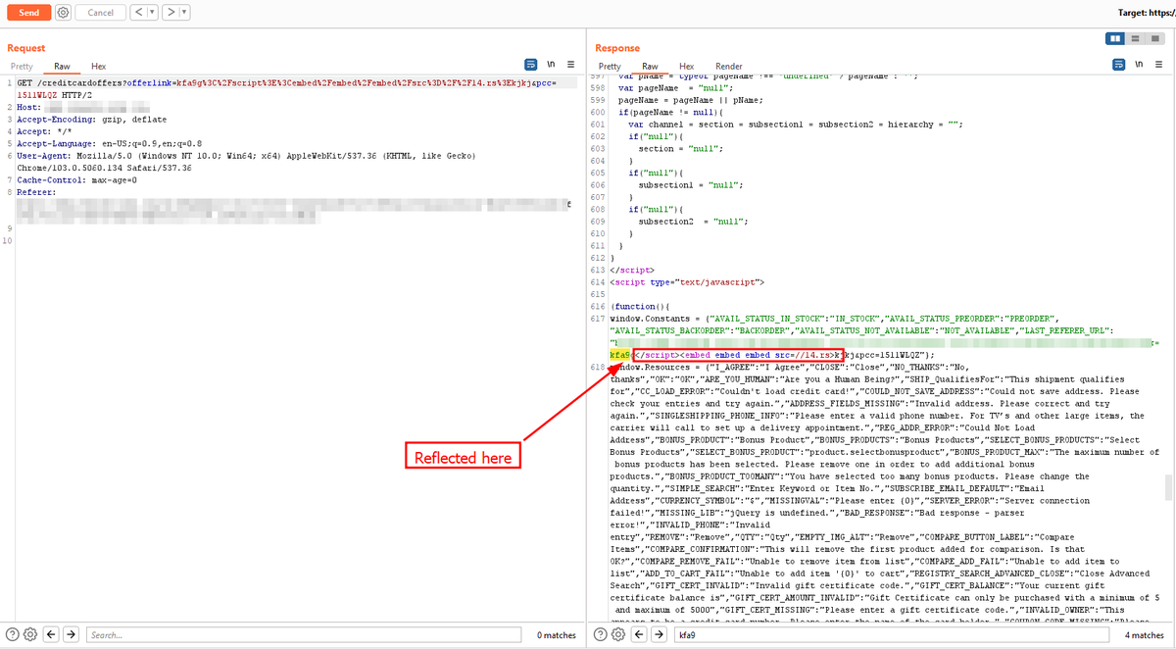This screenshot has width=1176, height=649.
Task: Open the Request editor hamburger menu
Action: click(x=571, y=64)
